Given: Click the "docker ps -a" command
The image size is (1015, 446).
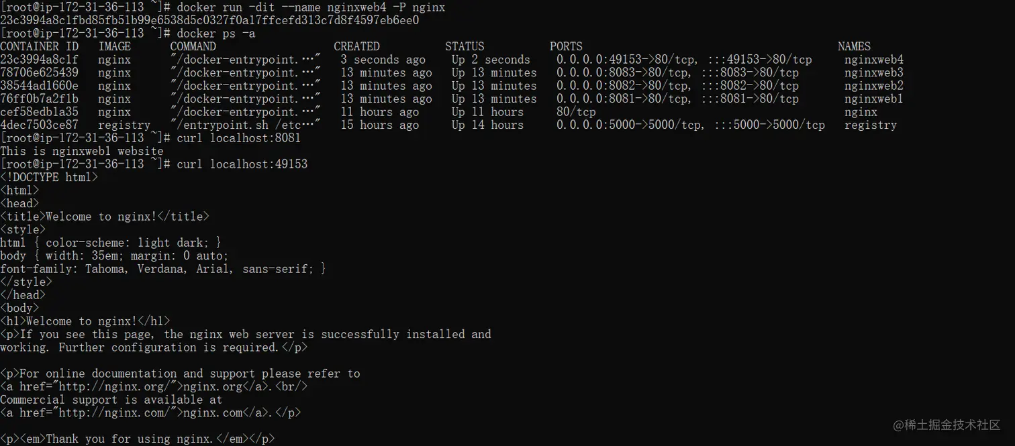Looking at the screenshot, I should [215, 34].
